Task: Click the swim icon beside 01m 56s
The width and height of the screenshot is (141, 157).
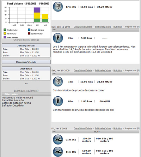Action: (x=58, y=140)
